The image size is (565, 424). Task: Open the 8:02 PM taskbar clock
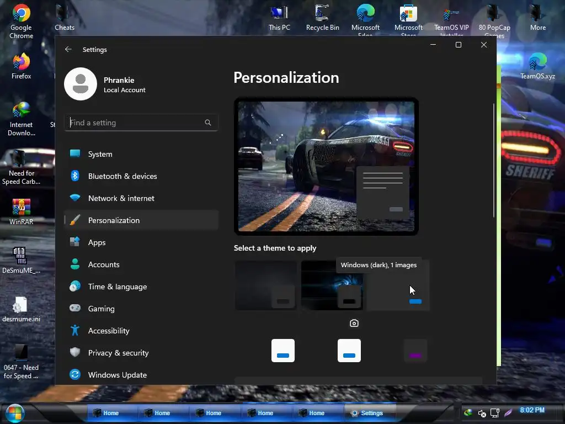(x=532, y=410)
